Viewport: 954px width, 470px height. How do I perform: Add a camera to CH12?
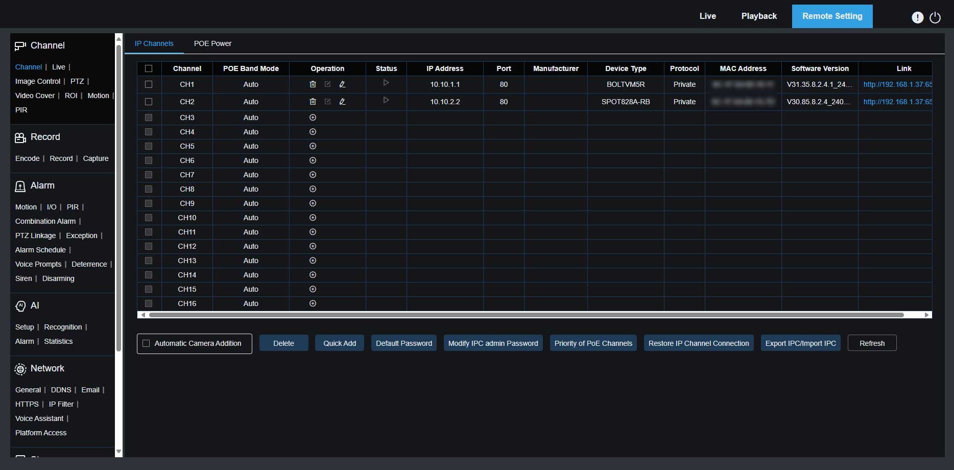[x=313, y=246]
